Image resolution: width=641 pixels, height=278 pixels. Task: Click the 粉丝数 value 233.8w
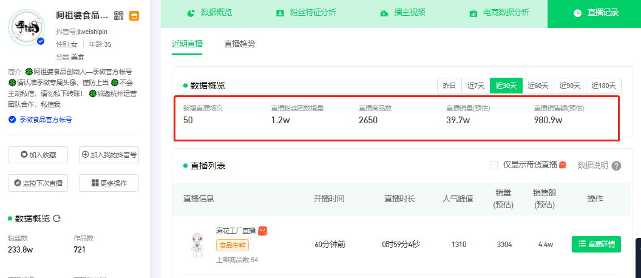[x=21, y=249]
